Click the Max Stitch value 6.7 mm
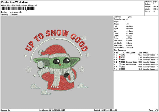 (x=129, y=40)
